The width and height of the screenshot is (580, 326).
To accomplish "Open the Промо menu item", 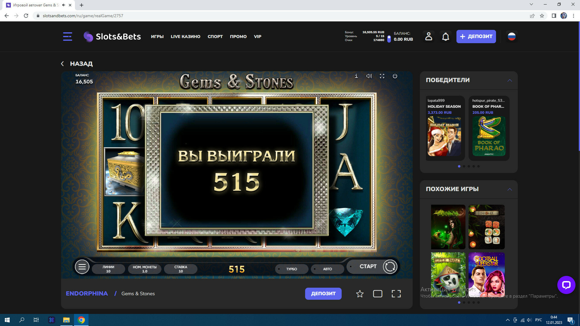I will coord(238,37).
